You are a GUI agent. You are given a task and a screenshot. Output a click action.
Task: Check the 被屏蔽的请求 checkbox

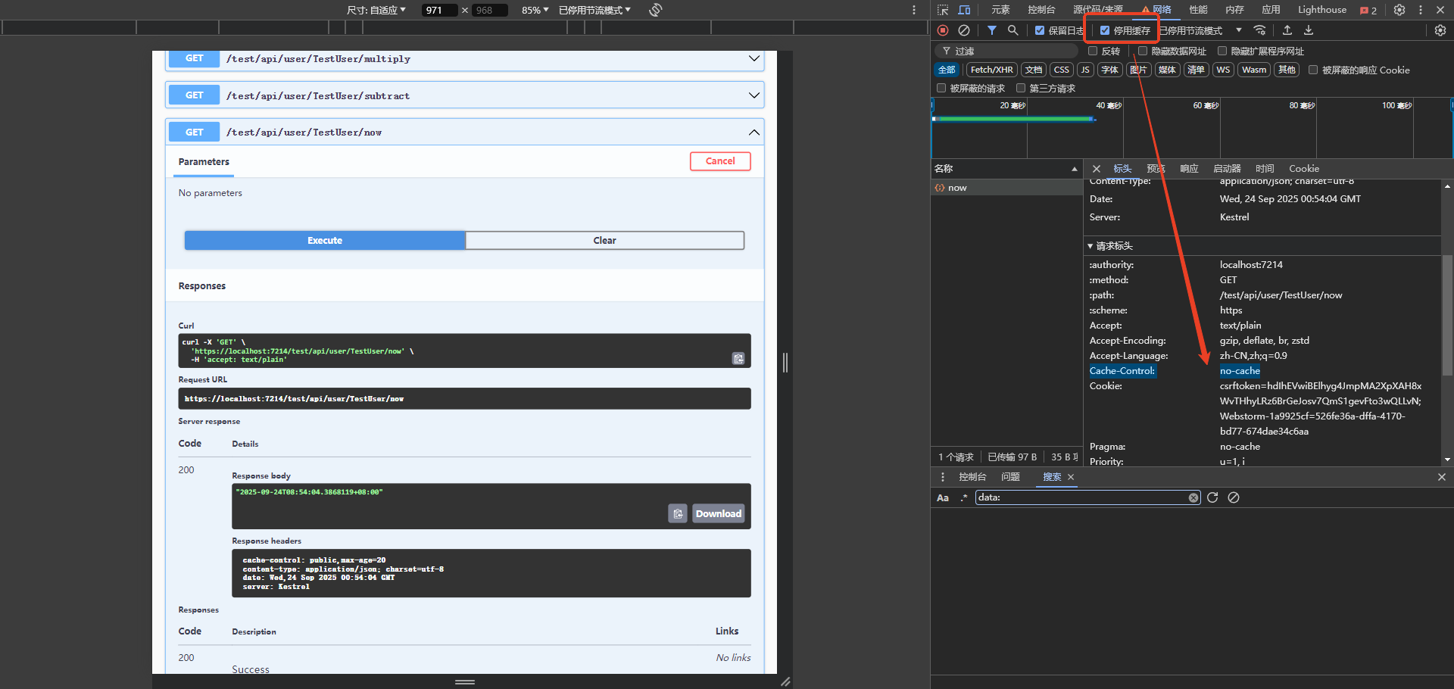coord(941,88)
